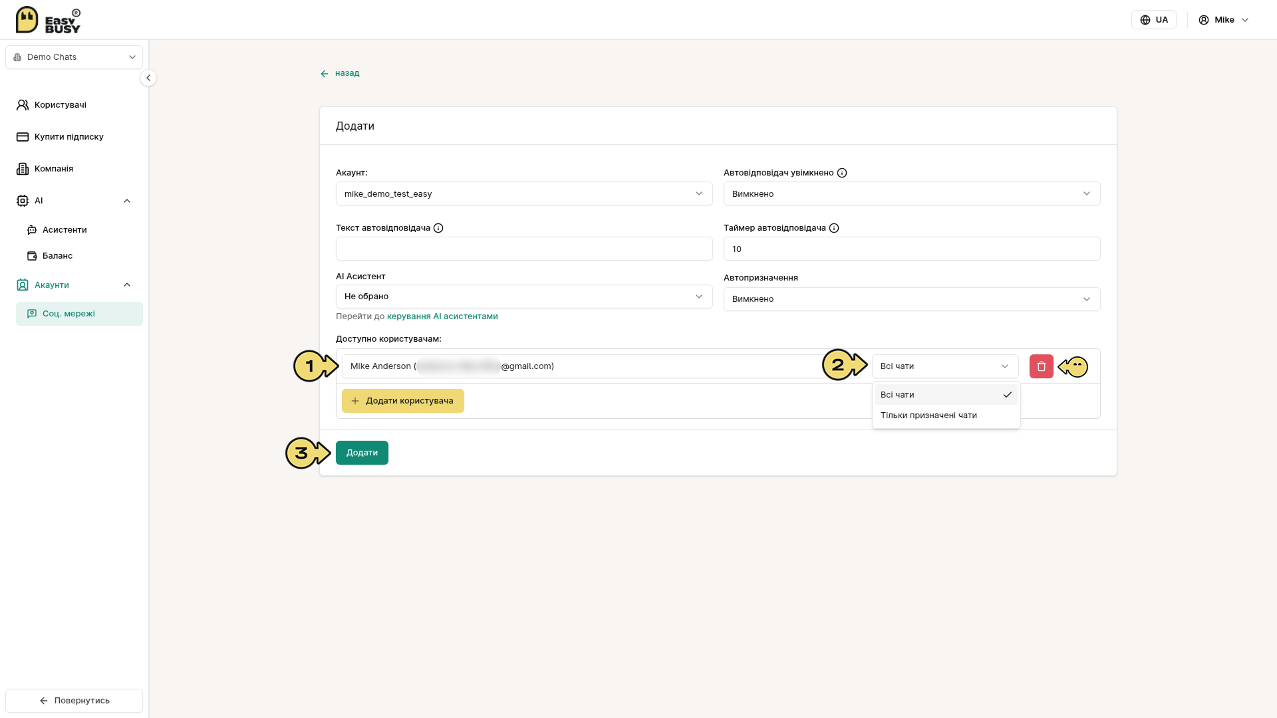1277x718 pixels.
Task: Click the назад back link
Action: 340,73
